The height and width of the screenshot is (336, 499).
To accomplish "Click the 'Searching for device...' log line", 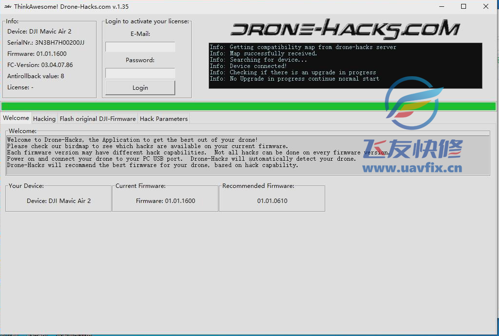I will click(x=258, y=60).
